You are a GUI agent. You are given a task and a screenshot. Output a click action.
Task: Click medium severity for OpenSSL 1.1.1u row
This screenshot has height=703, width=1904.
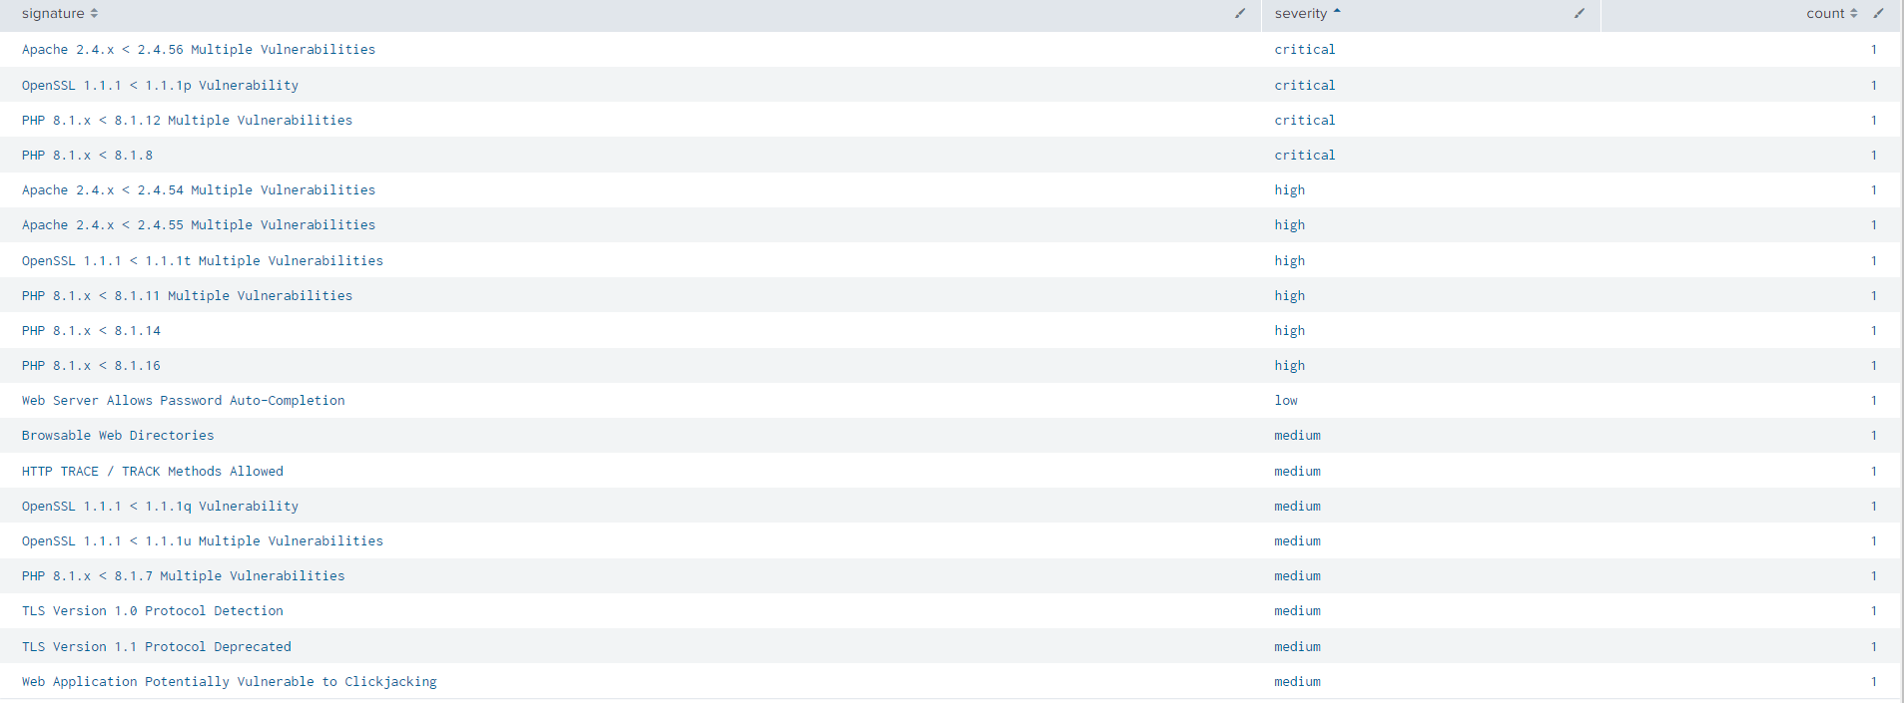tap(1298, 540)
